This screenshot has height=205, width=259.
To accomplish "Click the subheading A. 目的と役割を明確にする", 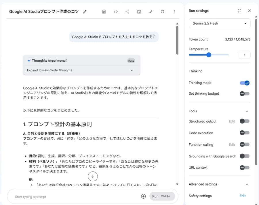I will point(52,134).
